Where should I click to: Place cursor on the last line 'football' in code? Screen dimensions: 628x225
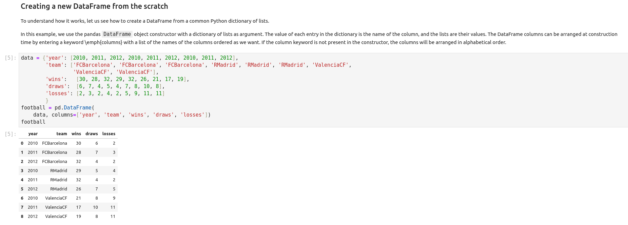pos(33,122)
